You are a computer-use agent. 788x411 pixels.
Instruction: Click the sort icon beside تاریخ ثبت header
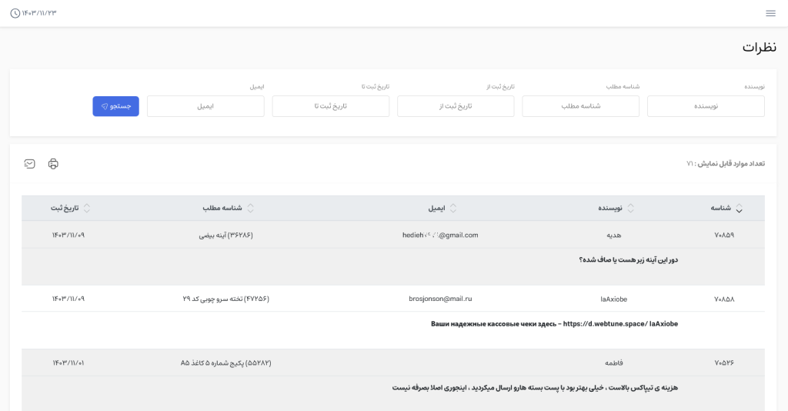click(87, 209)
